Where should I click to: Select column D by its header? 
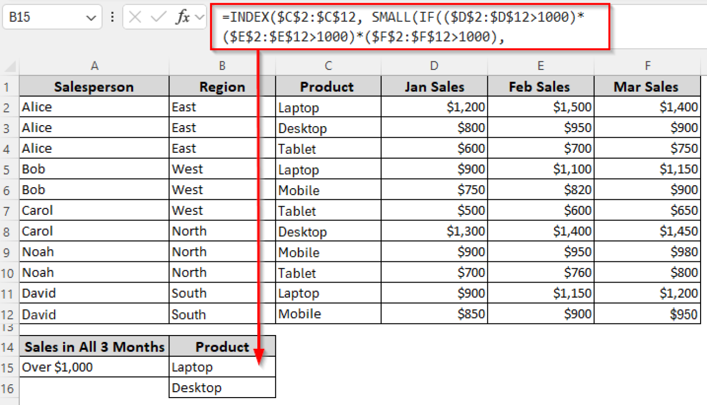pos(433,65)
